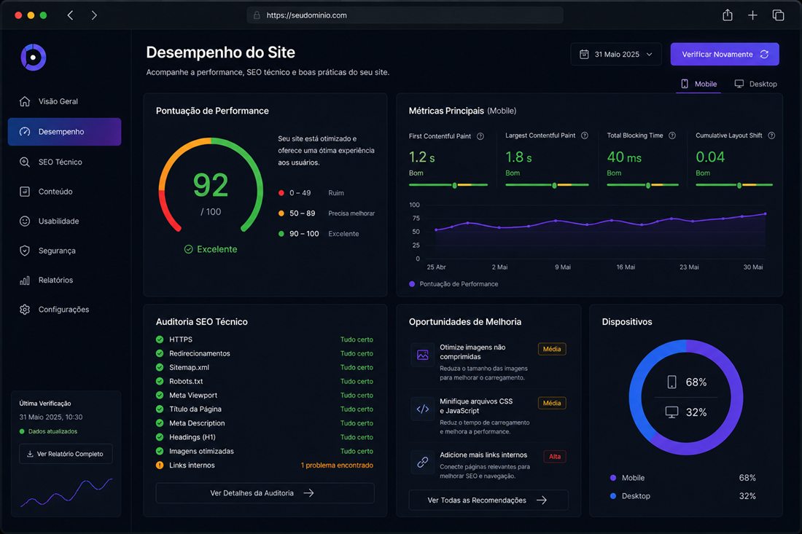Open Ver Todas as Recomendações
Image resolution: width=802 pixels, height=534 pixels.
(x=488, y=500)
